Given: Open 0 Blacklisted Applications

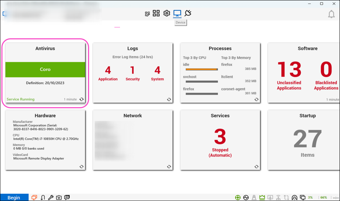Looking at the screenshot, I should (326, 76).
